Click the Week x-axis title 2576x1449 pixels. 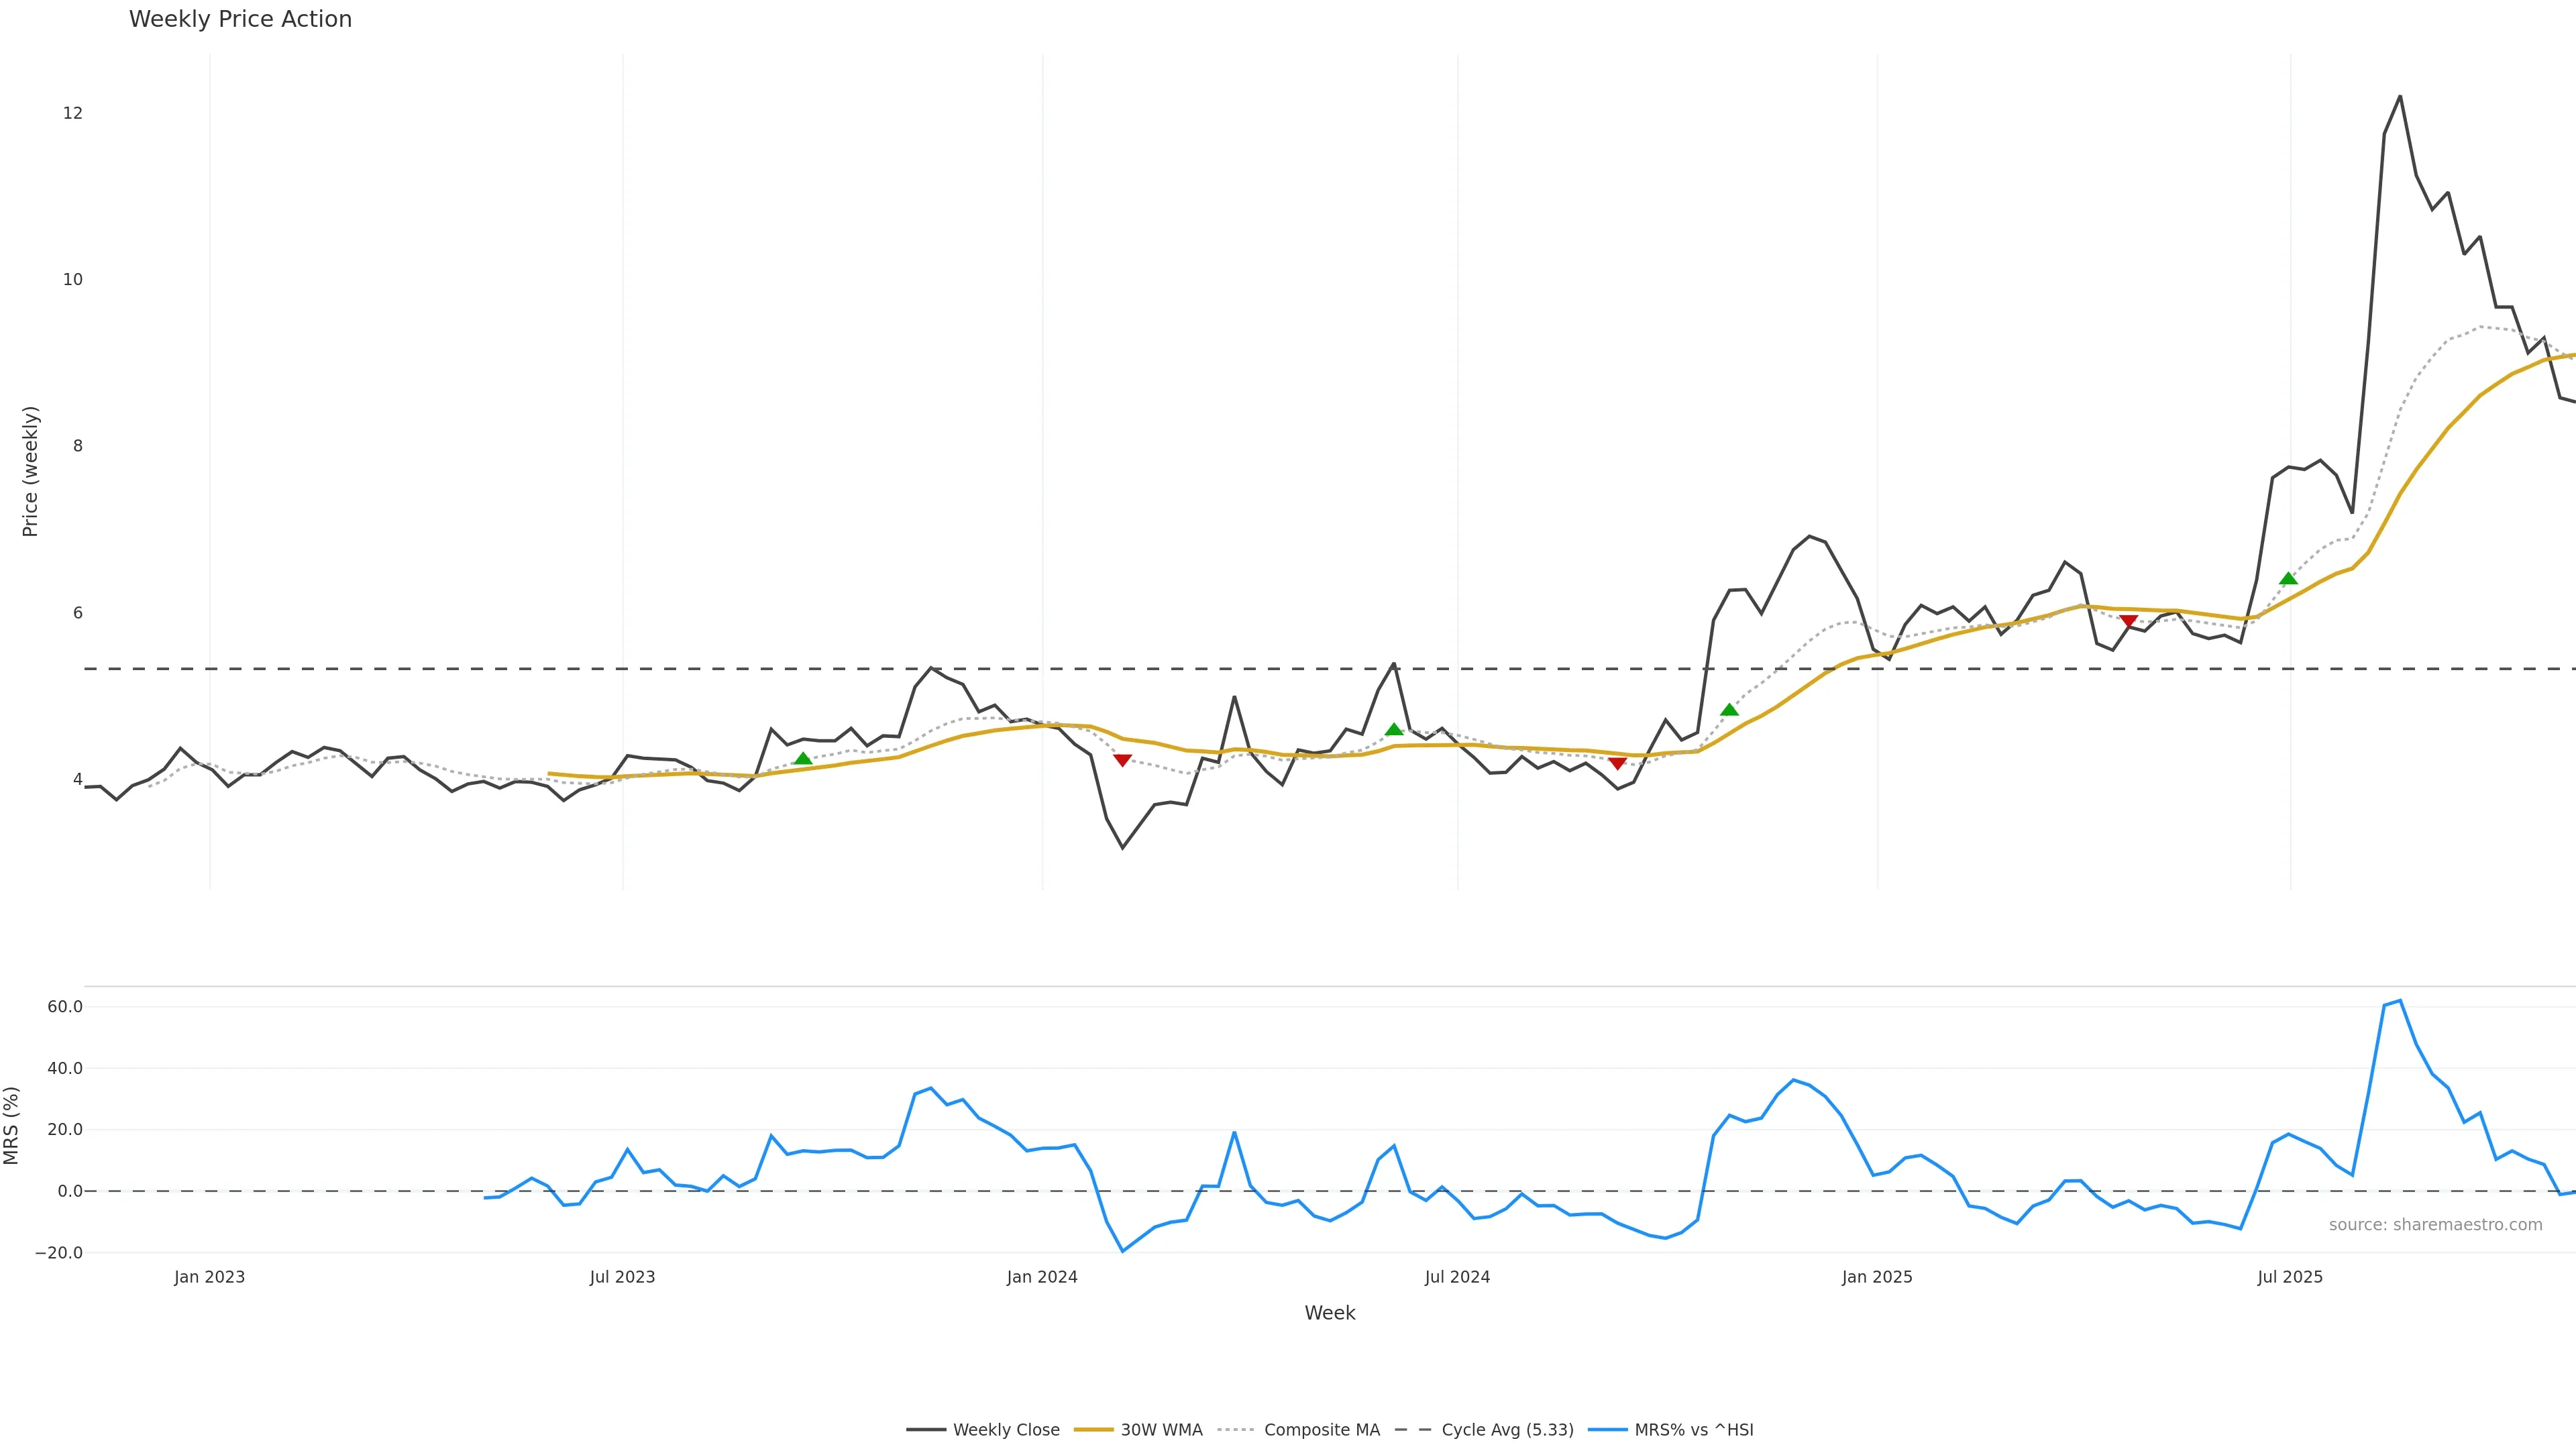(1329, 1313)
